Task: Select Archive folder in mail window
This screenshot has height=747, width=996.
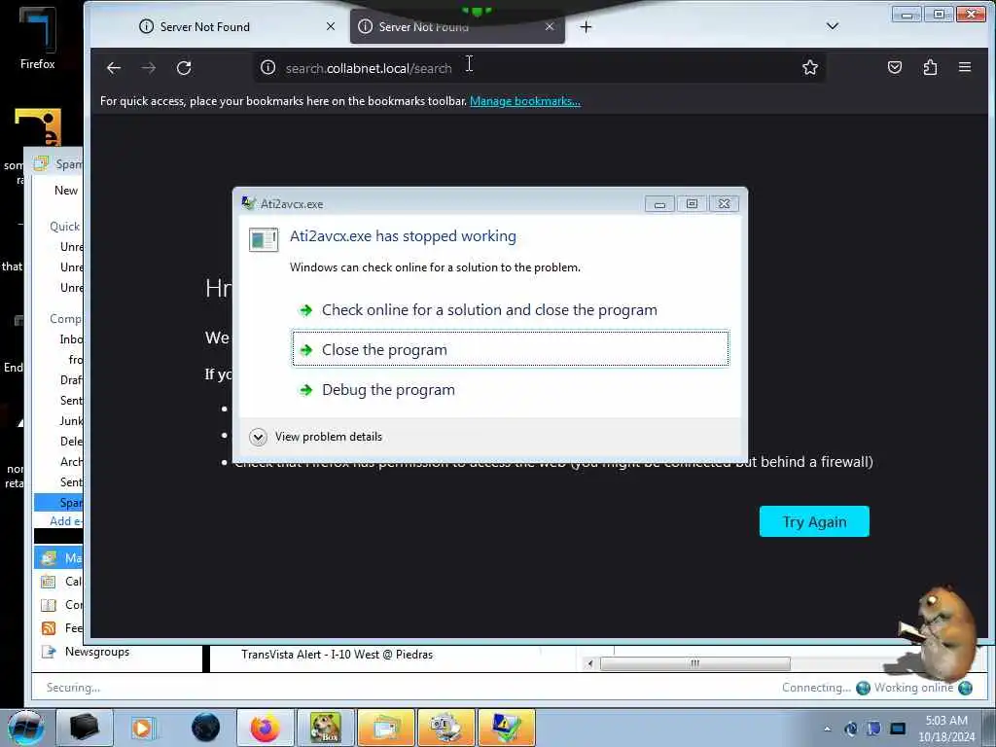Action: coord(71,462)
